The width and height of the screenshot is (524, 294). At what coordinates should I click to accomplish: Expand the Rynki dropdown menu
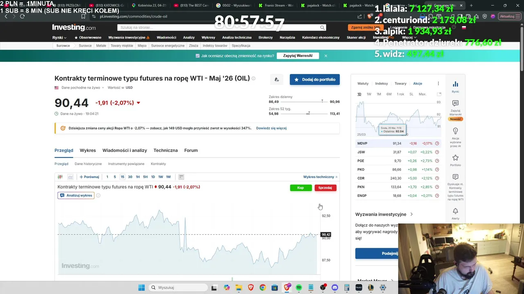[x=59, y=38]
